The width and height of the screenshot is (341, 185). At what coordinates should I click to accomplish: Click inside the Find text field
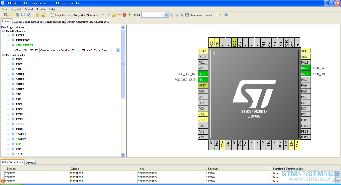(153, 15)
